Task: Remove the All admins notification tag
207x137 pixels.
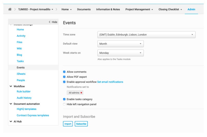Action: [81, 93]
